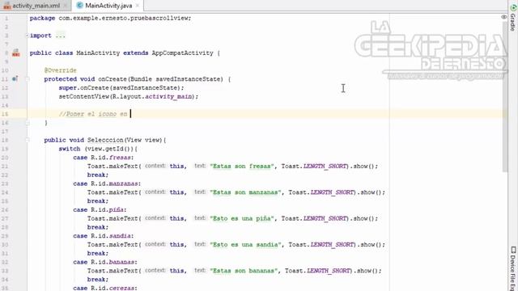518x291 pixels.
Task: Click the @Override annotation
Action: [x=61, y=70]
